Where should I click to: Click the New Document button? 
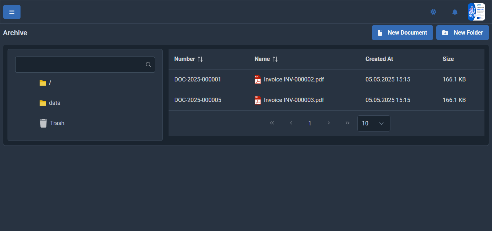(x=402, y=33)
